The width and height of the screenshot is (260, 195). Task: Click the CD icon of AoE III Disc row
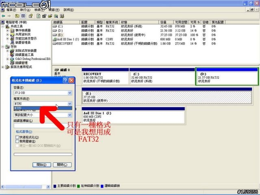pyautogui.click(x=55, y=39)
